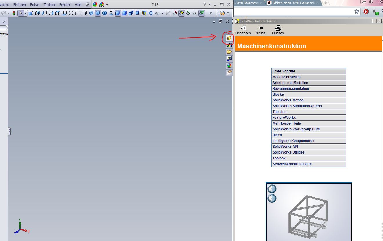Click Einblenden in the Lehrbücher window
Viewport: 383px width, 241px height.
tap(243, 30)
